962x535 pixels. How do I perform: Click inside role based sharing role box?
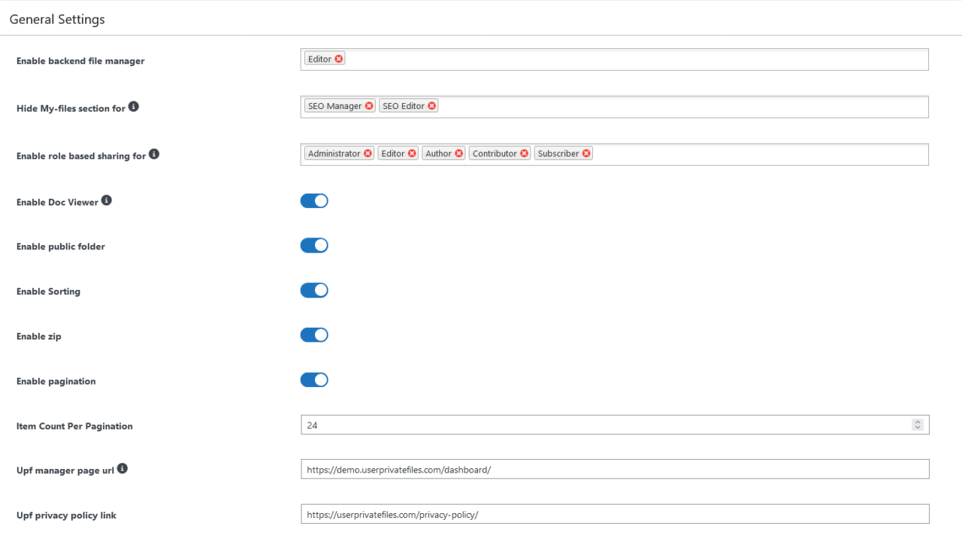(615, 154)
